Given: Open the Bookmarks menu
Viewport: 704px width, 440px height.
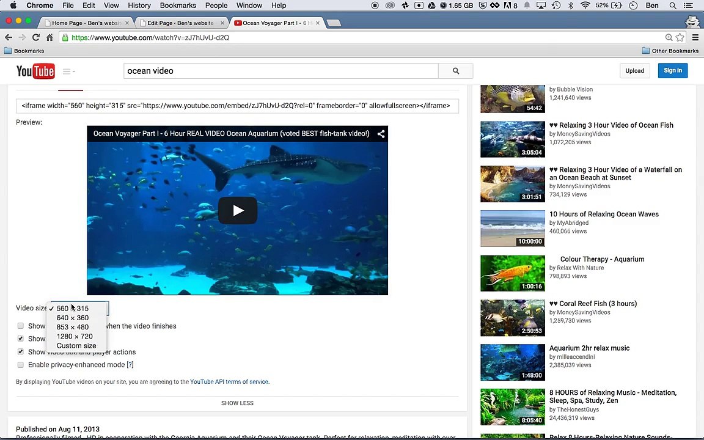Looking at the screenshot, I should pyautogui.click(x=178, y=5).
